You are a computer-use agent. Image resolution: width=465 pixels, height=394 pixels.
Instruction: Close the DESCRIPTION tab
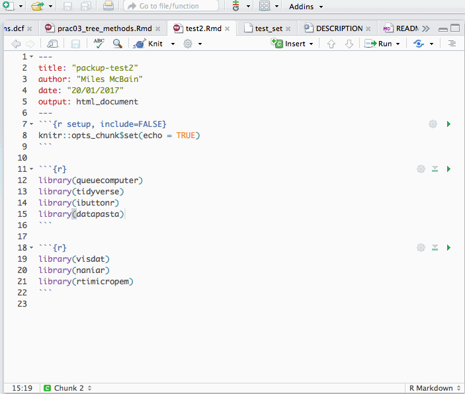(x=368, y=29)
